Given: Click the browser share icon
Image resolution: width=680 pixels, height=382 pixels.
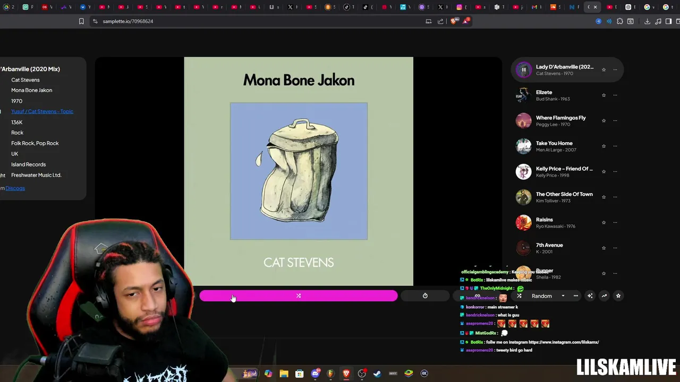Looking at the screenshot, I should (440, 21).
